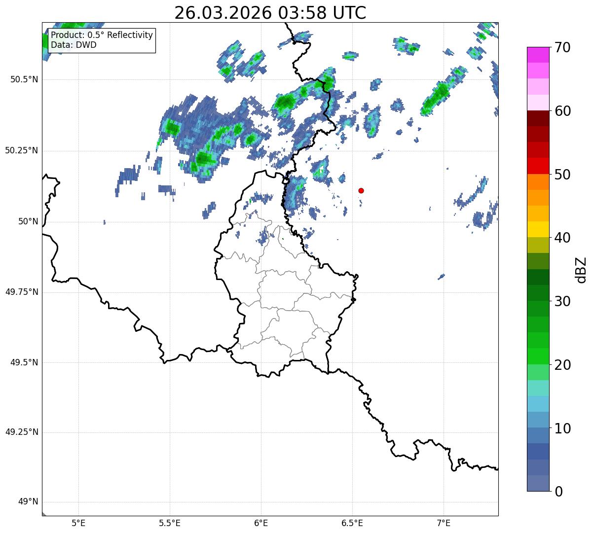
Task: Click the title 26.03.2026 03:58 UTC
Action: tap(270, 13)
